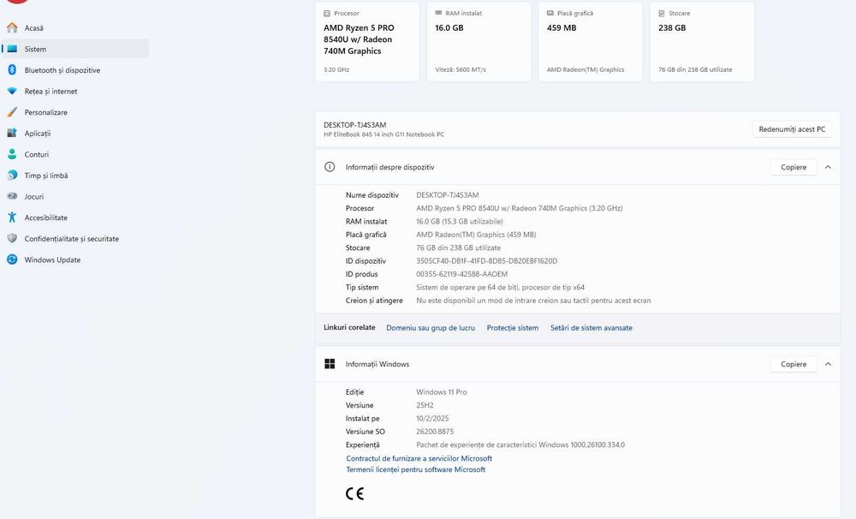856x519 pixels.
Task: Open Domeniu sau grup de lucru link
Action: [431, 328]
